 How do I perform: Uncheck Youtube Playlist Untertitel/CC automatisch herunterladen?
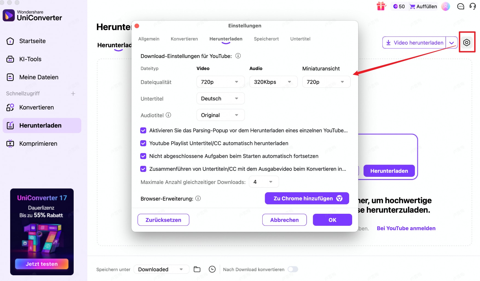click(143, 143)
